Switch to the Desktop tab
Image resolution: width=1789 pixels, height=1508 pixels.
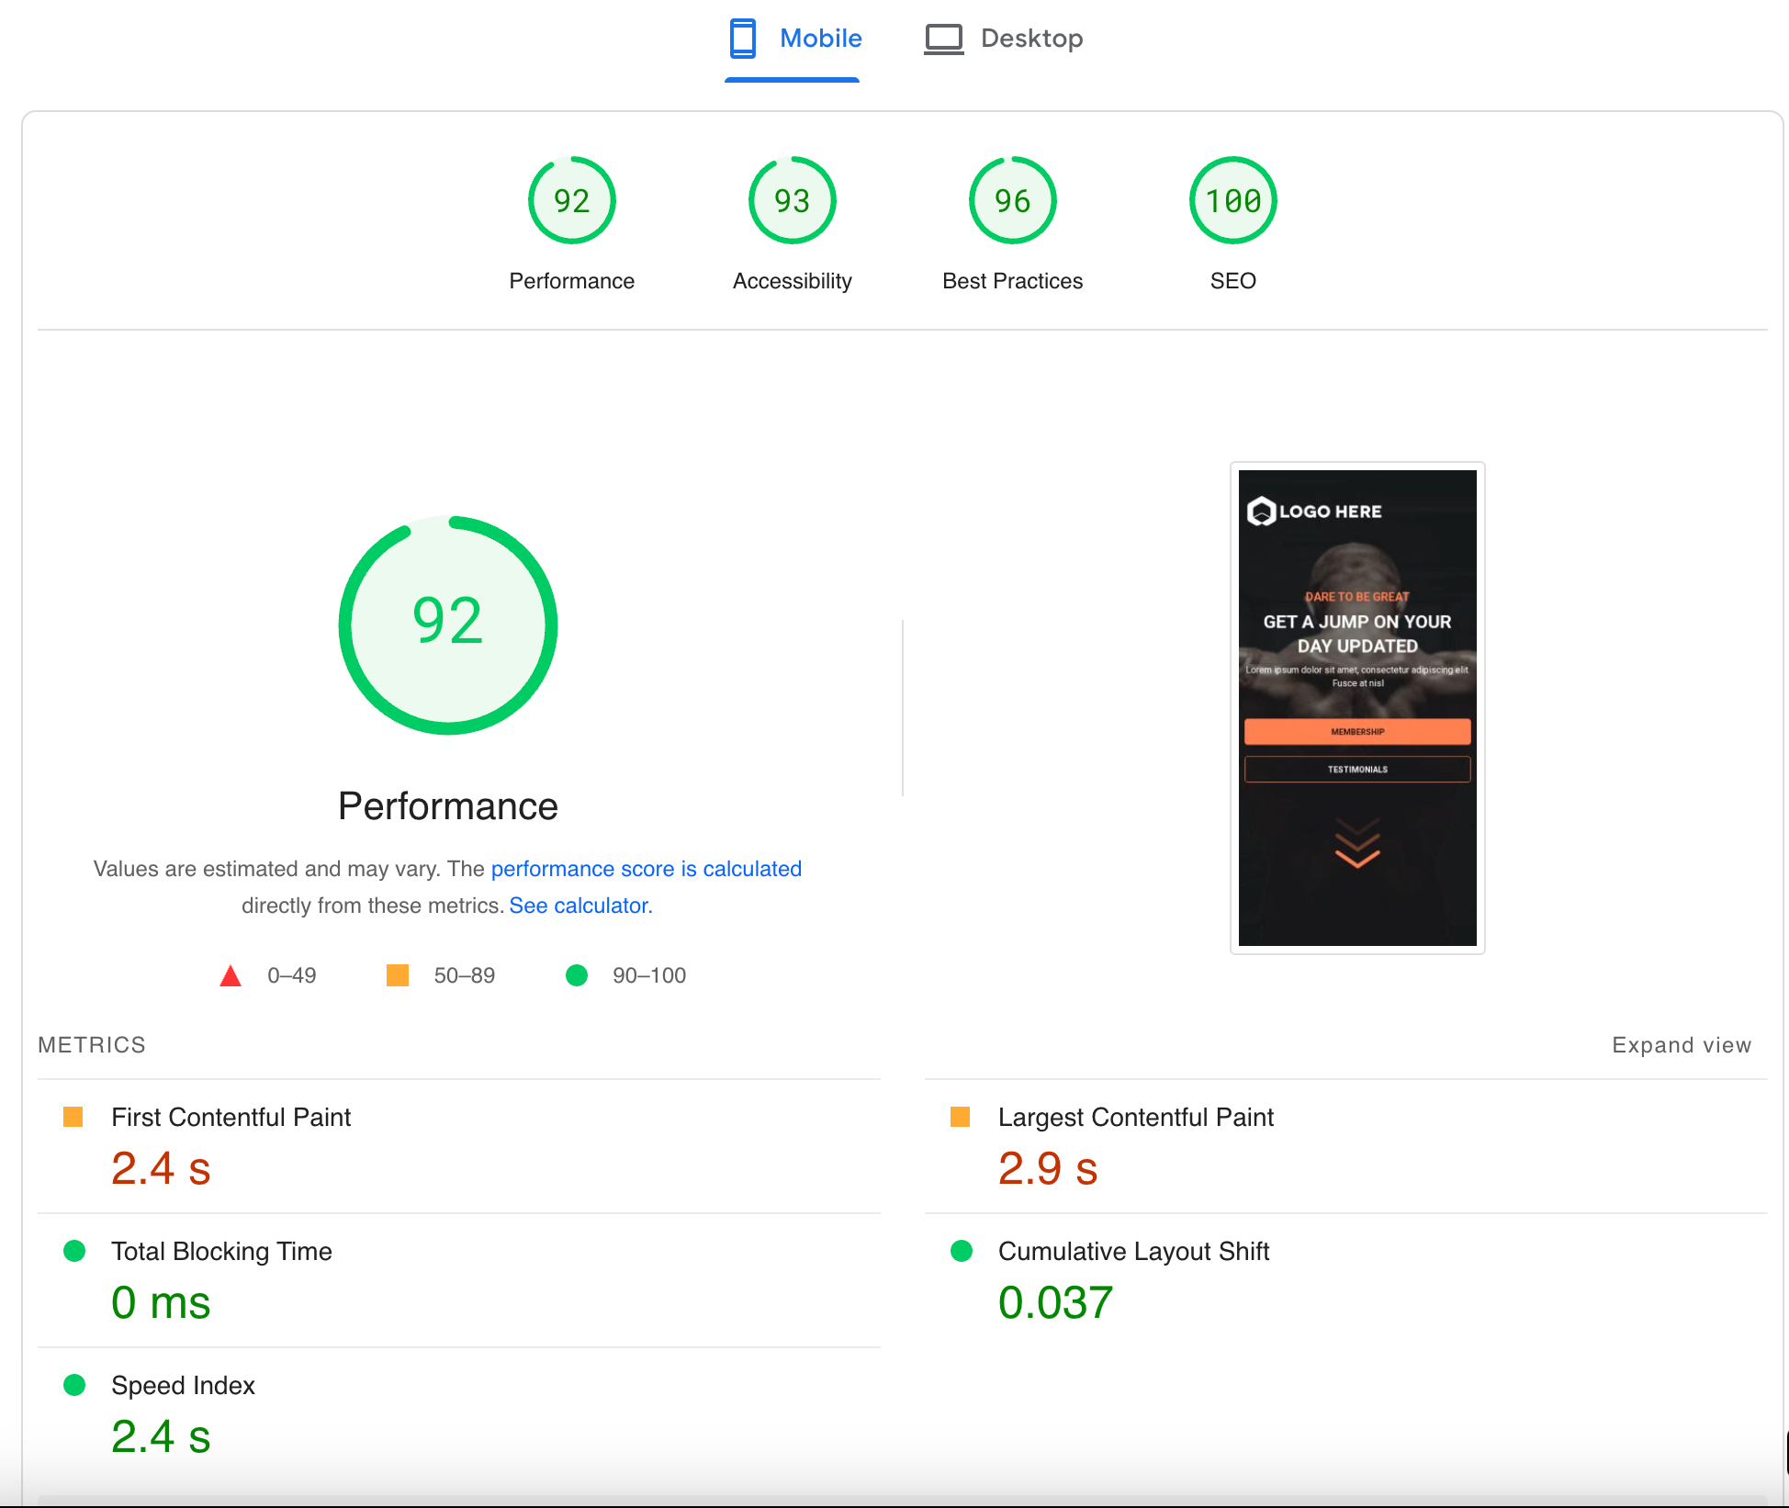click(1030, 39)
